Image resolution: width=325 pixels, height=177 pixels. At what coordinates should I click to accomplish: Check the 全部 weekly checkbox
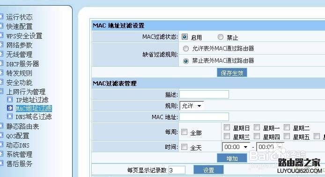pyautogui.click(x=184, y=132)
